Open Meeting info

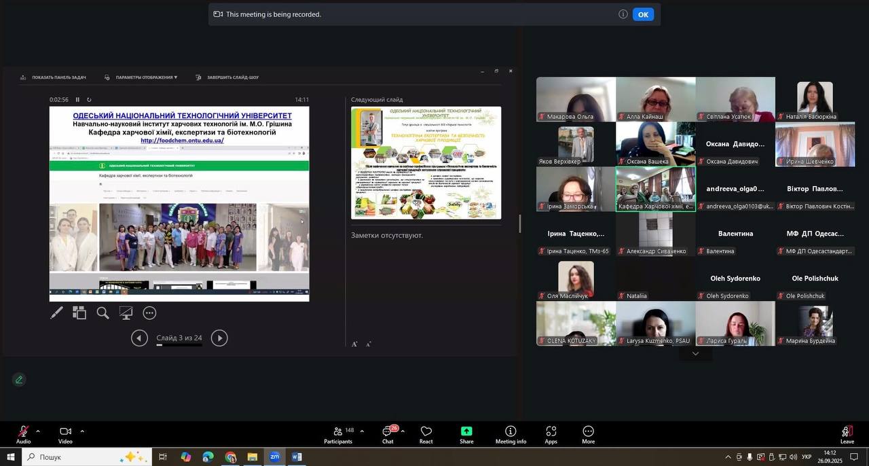(511, 435)
